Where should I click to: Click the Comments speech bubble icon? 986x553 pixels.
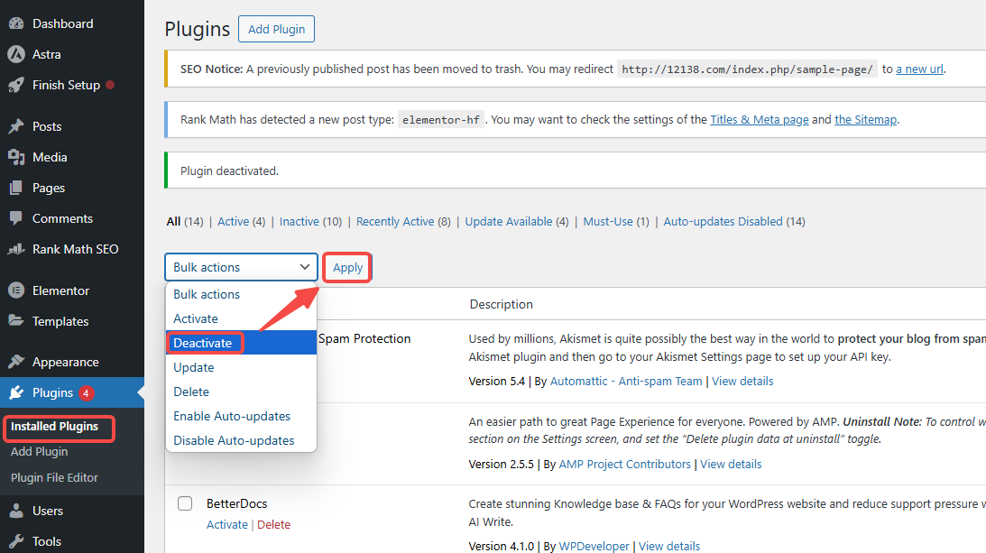15,218
